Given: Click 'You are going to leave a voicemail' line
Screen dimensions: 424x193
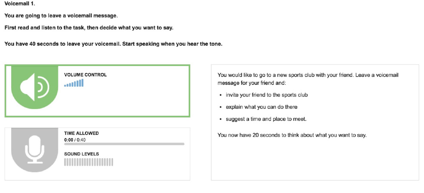Looking at the screenshot, I should (x=61, y=16).
